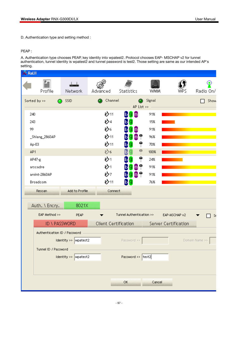Click the 802.11g icon in row 243

click(131, 122)
